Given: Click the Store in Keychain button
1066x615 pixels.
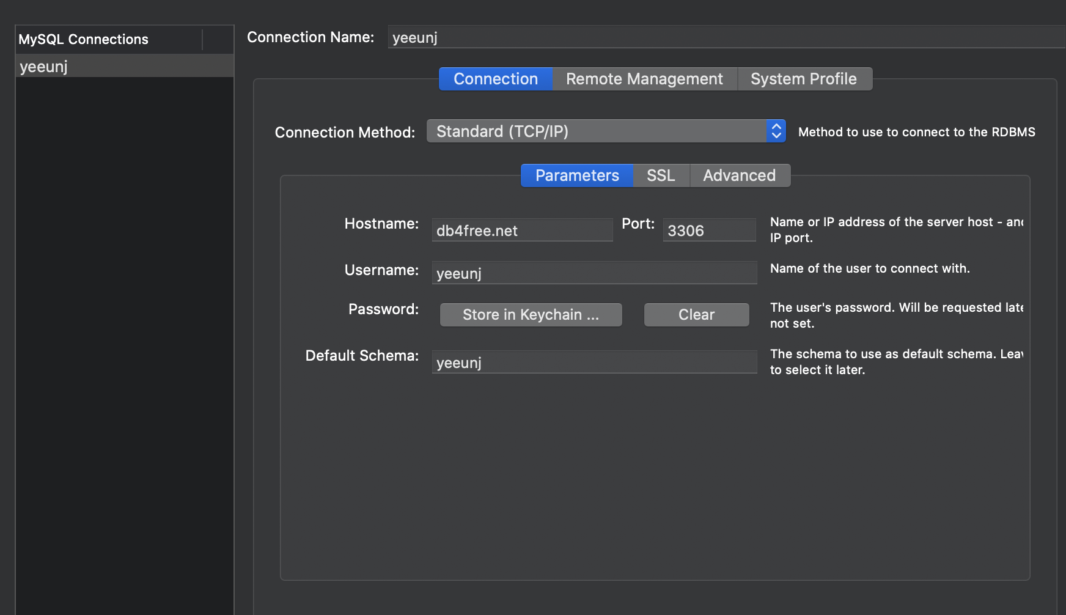Looking at the screenshot, I should [531, 315].
